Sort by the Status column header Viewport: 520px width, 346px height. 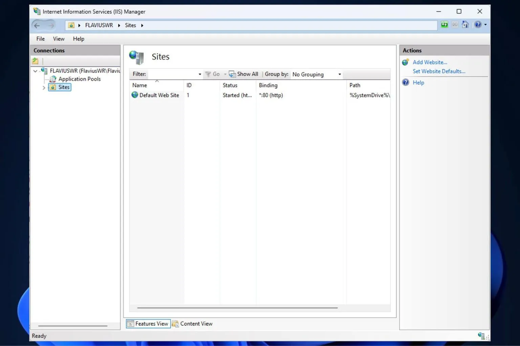(x=230, y=85)
